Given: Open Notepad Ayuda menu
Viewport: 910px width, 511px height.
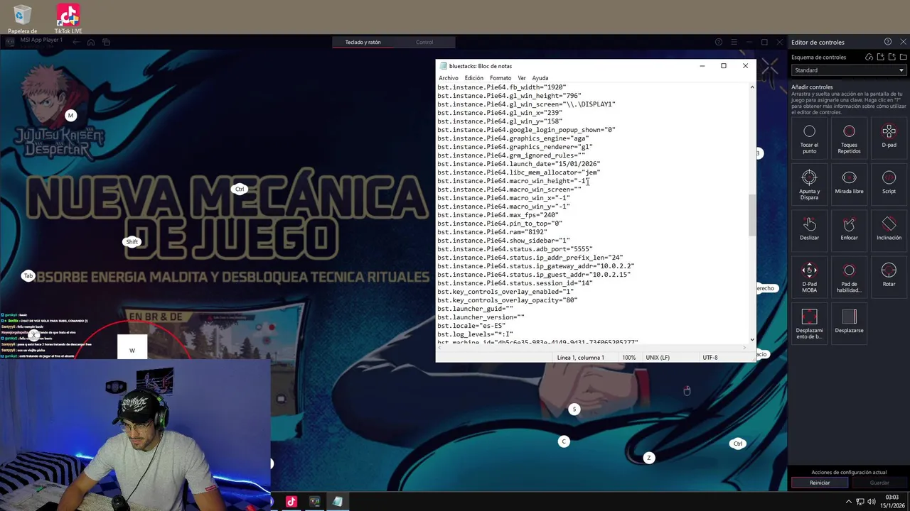Looking at the screenshot, I should click(540, 78).
